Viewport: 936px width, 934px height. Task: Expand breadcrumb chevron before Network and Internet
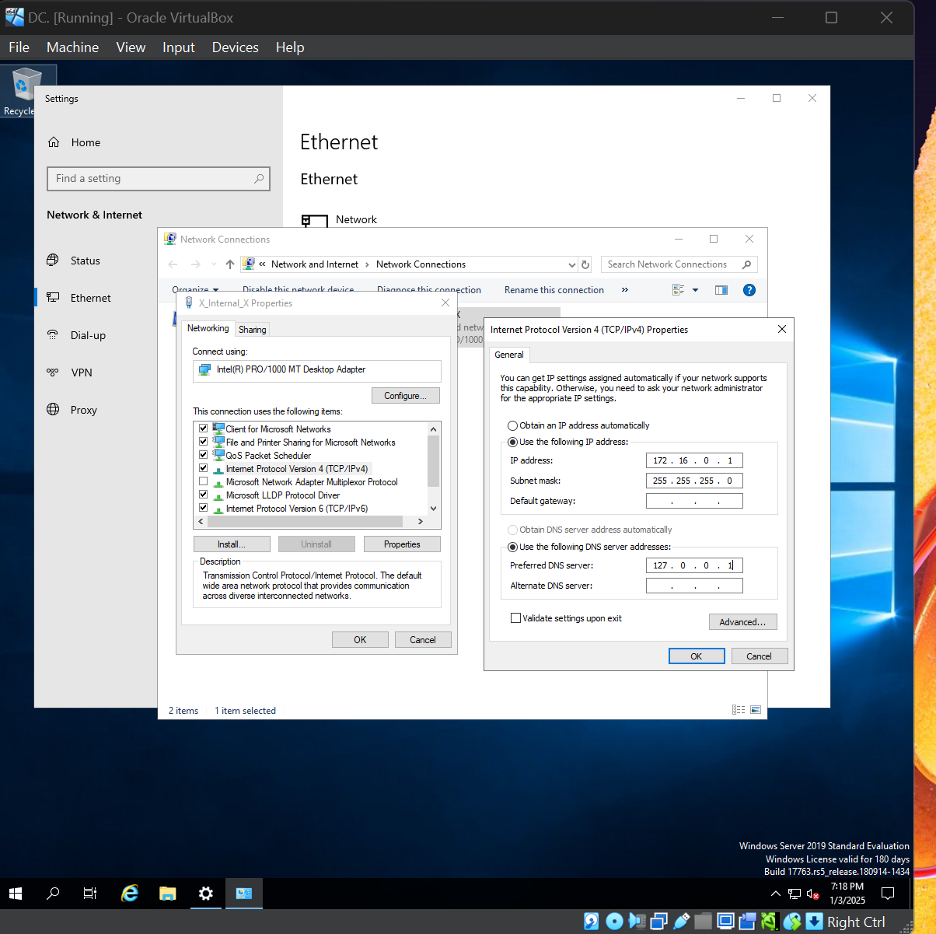pos(263,264)
